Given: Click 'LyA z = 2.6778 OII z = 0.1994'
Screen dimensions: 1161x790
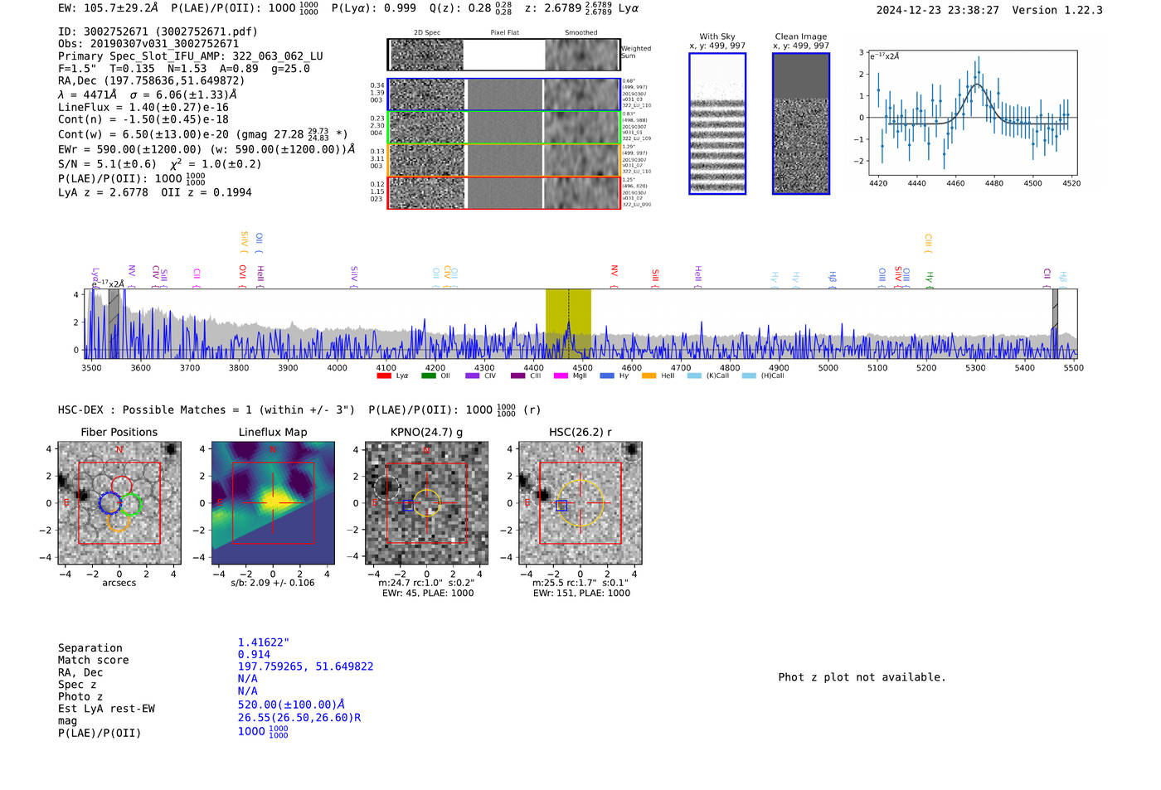Looking at the screenshot, I should coord(155,192).
